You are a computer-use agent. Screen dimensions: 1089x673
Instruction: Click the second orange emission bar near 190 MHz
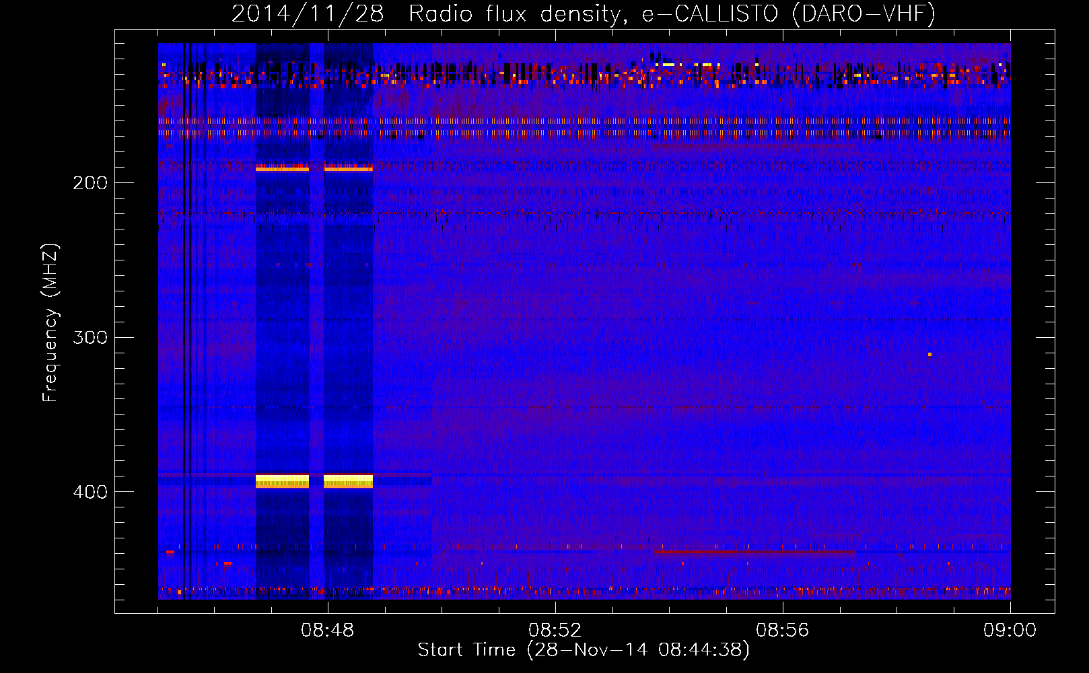pos(348,169)
